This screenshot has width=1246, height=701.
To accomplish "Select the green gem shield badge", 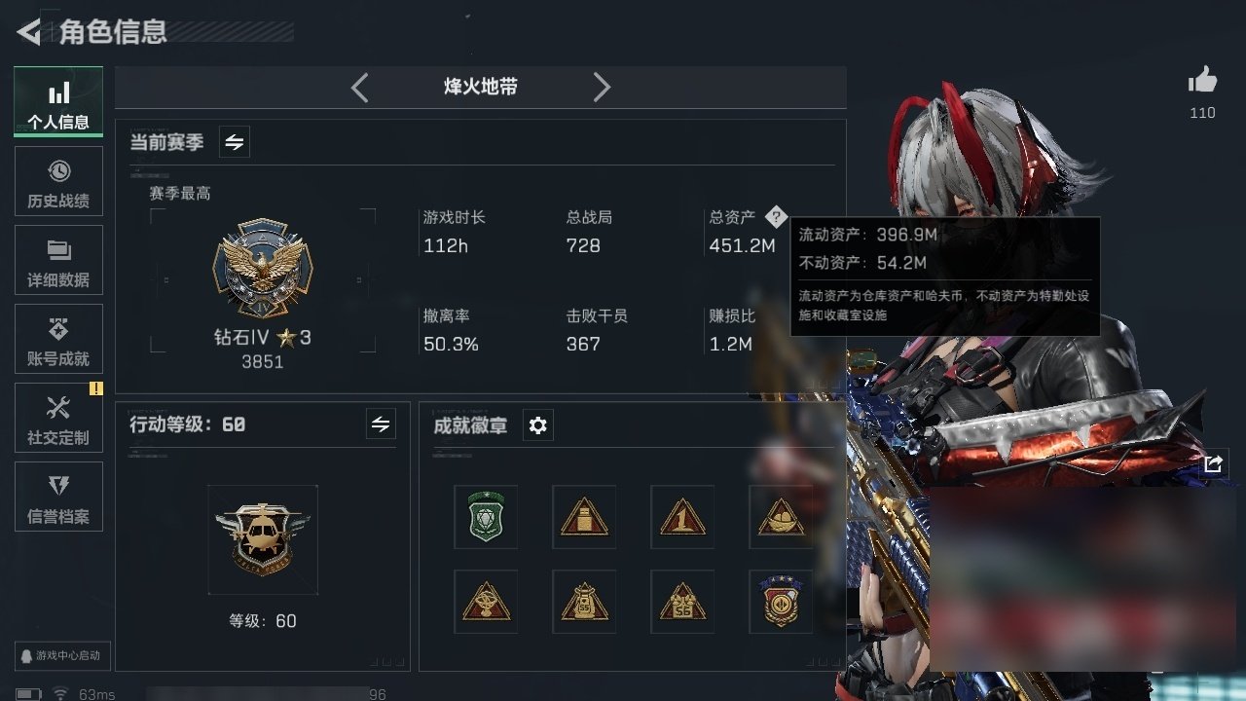I will coord(486,517).
